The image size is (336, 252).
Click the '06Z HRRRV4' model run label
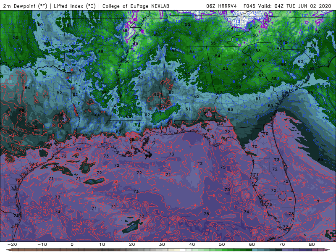tap(221, 6)
